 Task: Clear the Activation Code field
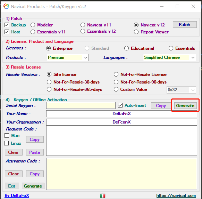14,174
